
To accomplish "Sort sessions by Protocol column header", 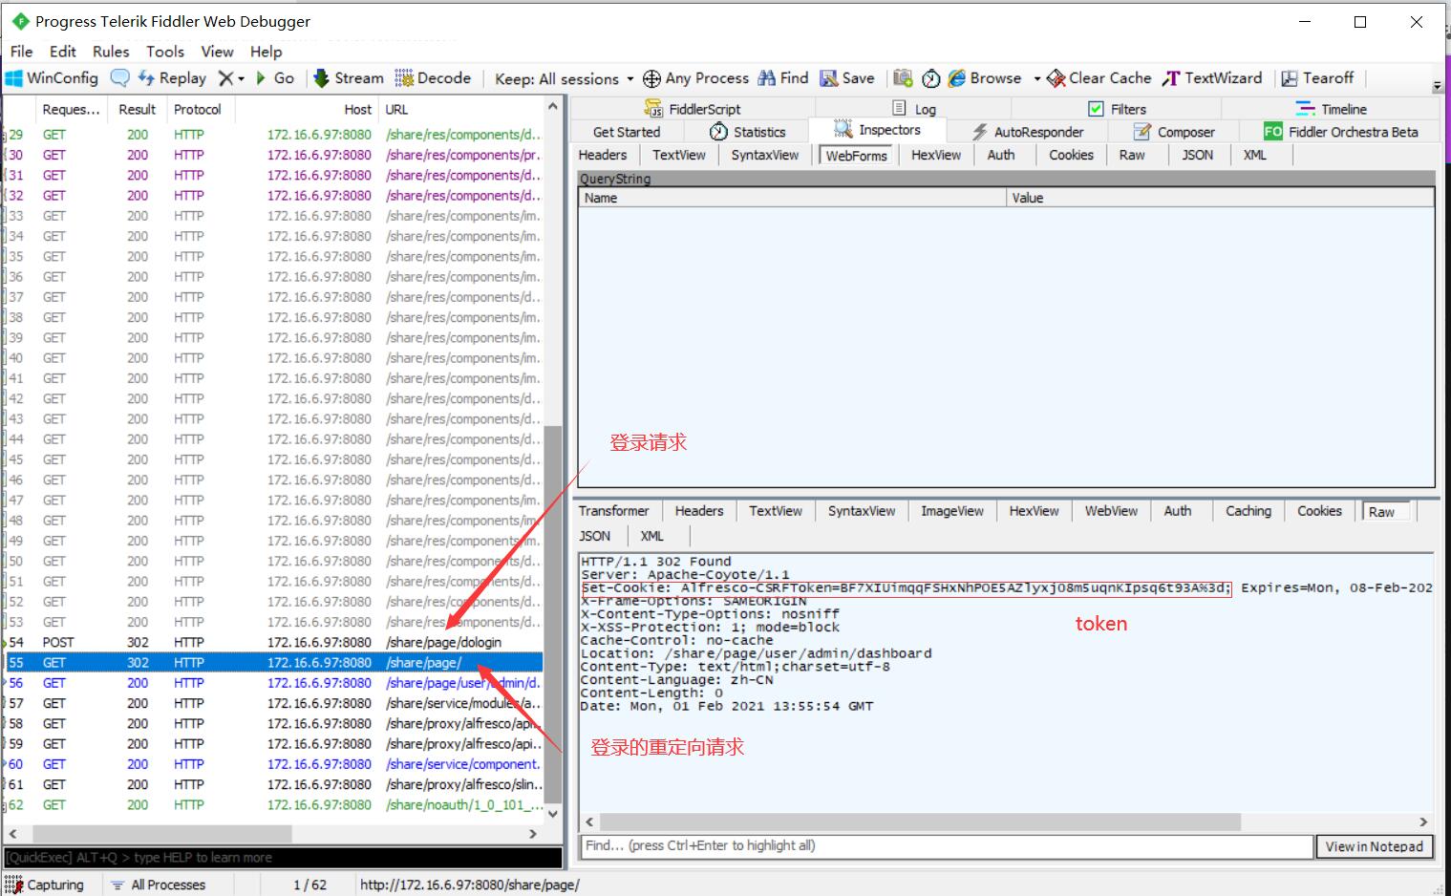I will 198,110.
